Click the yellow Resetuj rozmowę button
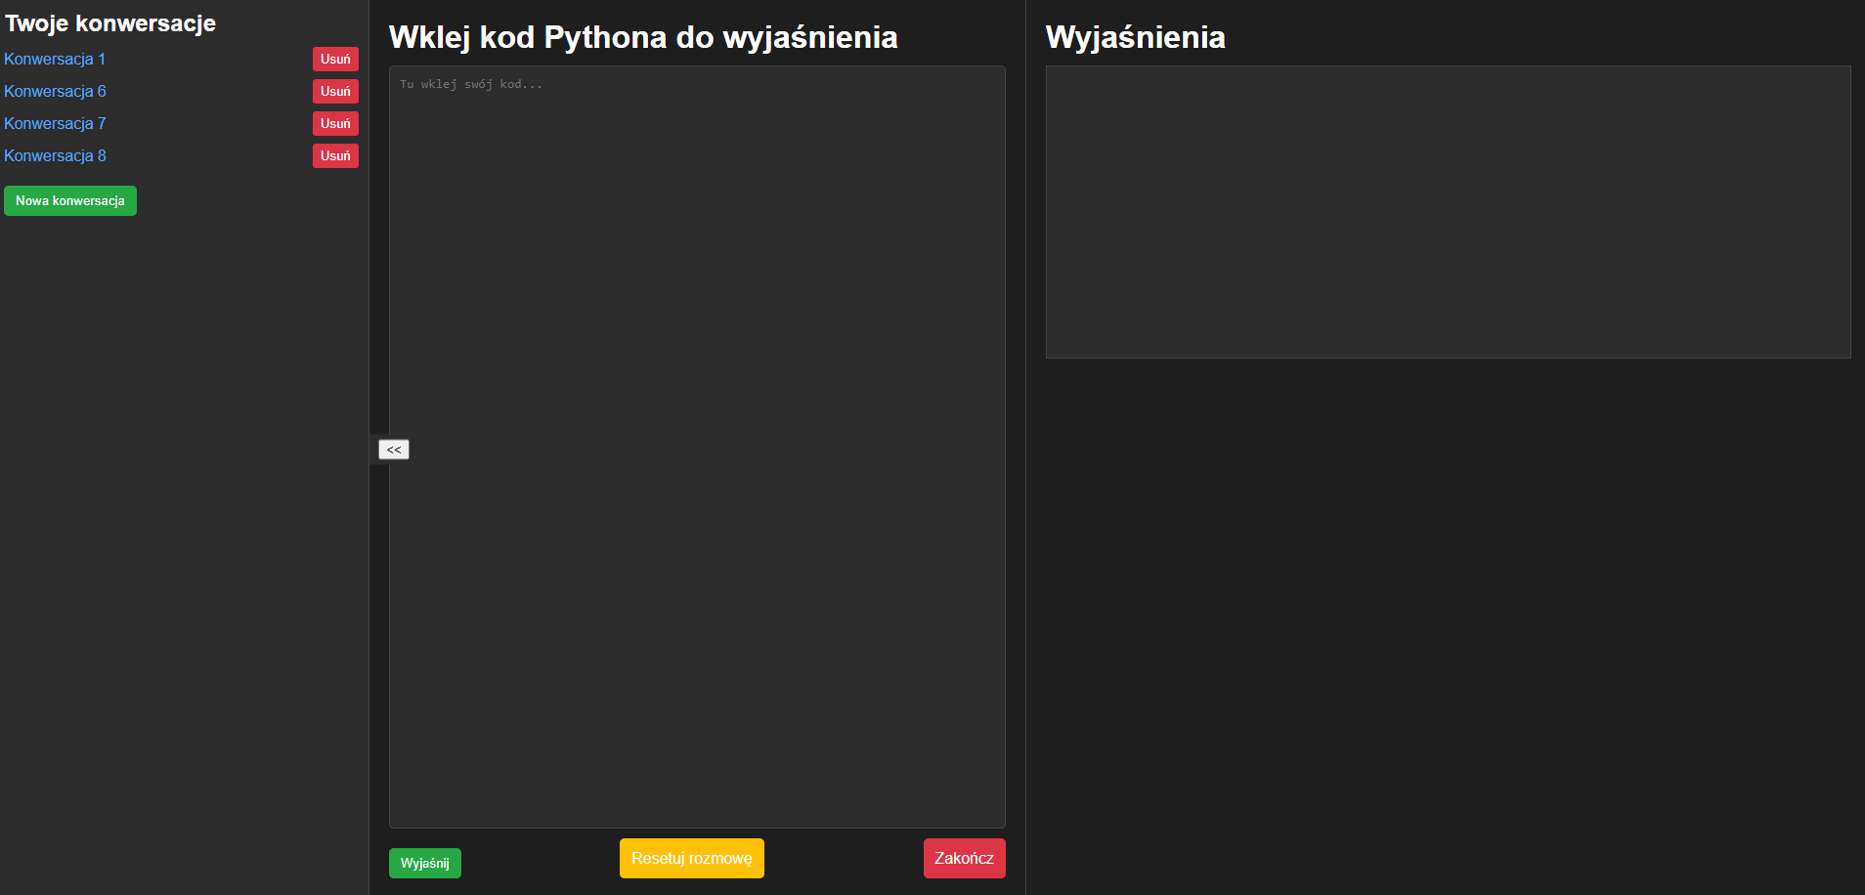Image resolution: width=1865 pixels, height=895 pixels. coord(692,858)
